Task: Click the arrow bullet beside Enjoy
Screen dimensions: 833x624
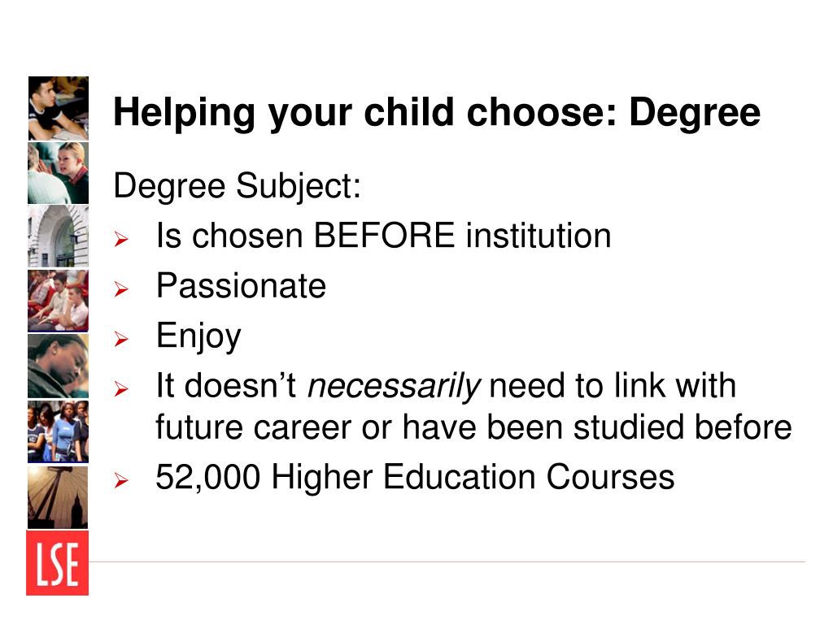Action: 121,339
